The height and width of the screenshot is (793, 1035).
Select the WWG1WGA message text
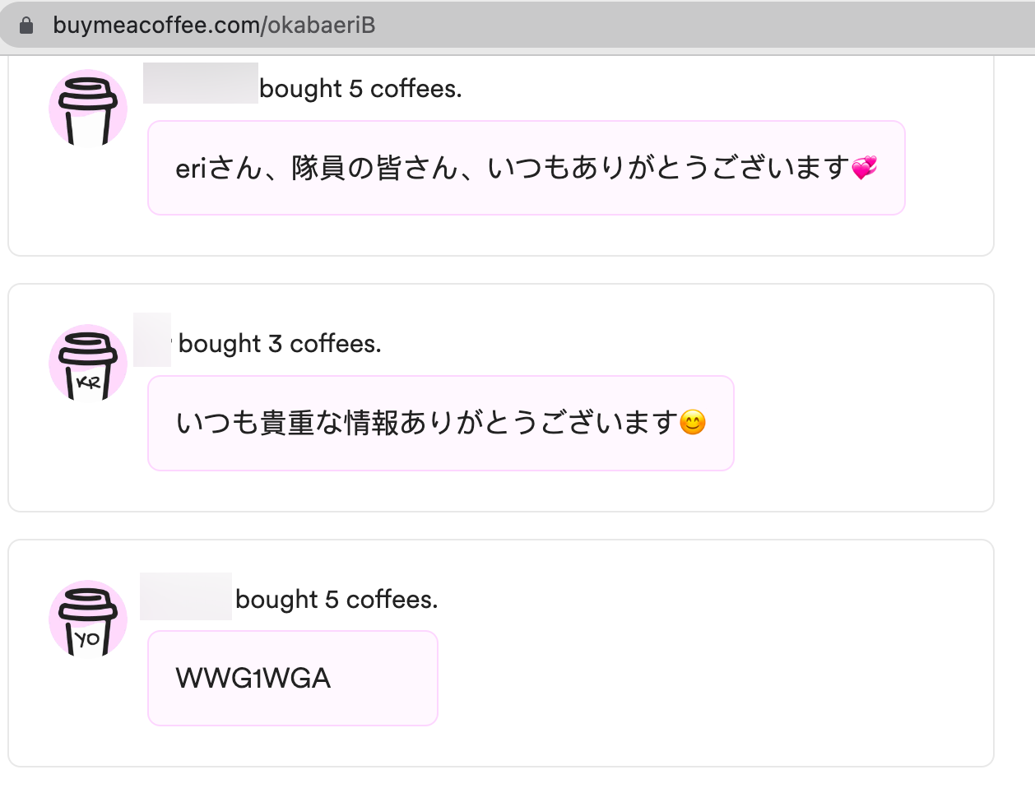click(253, 679)
